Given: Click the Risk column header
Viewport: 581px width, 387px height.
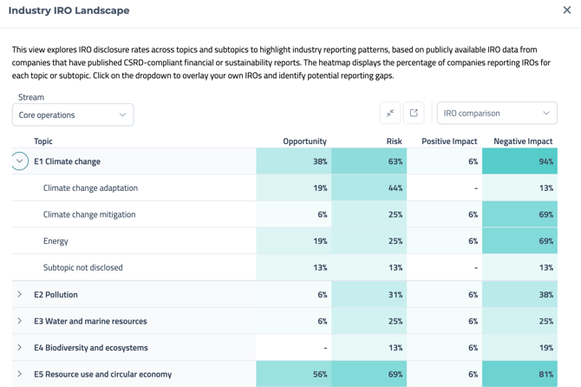Looking at the screenshot, I should (x=394, y=141).
